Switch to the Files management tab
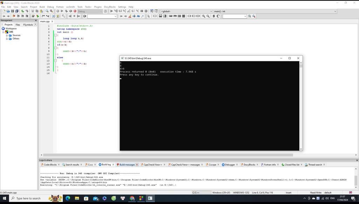Viewport: 359px width, 204px height. coord(18,25)
